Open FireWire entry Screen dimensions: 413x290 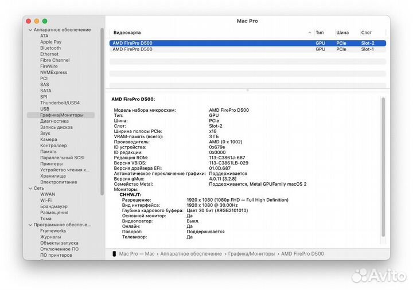[49, 66]
